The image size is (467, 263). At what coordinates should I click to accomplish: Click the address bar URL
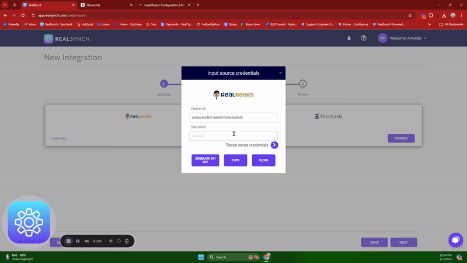point(62,15)
